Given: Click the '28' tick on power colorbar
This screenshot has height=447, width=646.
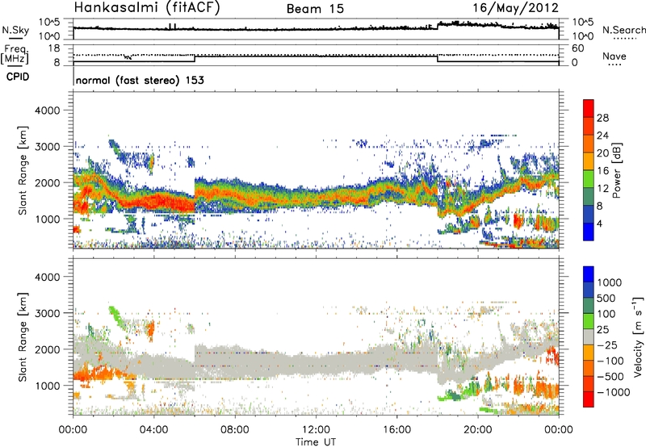Looking at the screenshot, I should tap(602, 118).
